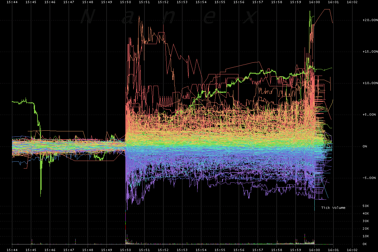Click the 15:57 label on top time axis

point(258,2)
